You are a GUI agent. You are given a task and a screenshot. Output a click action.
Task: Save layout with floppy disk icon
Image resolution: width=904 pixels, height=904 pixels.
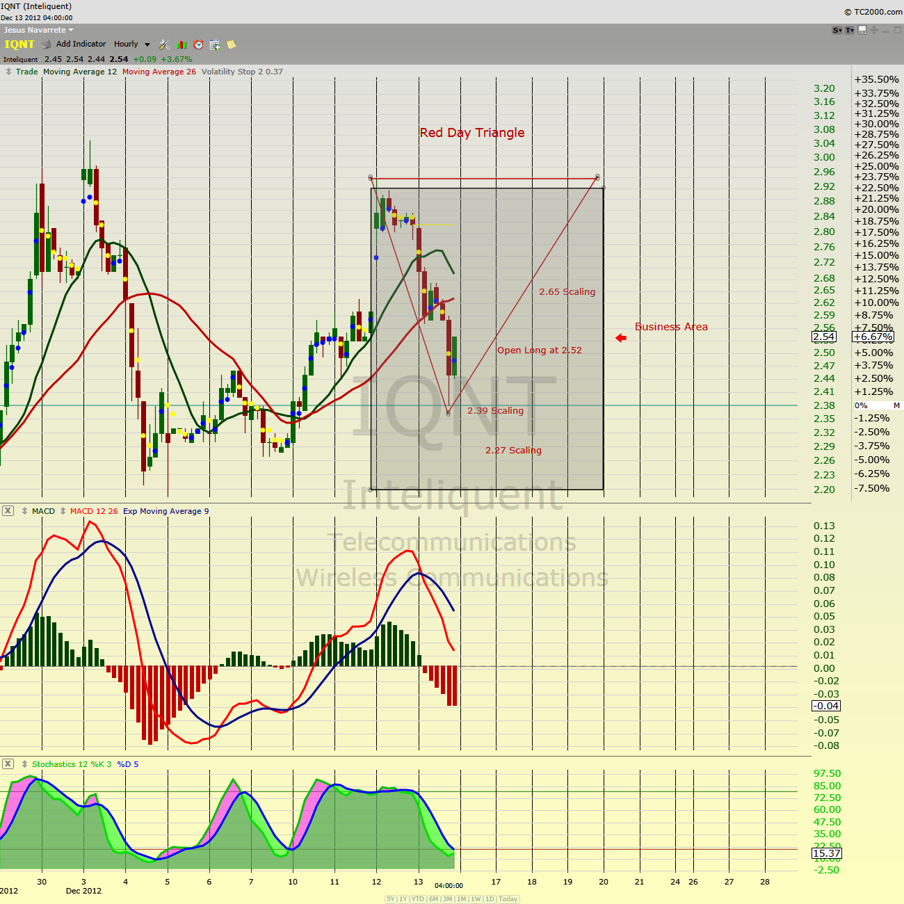pyautogui.click(x=862, y=30)
